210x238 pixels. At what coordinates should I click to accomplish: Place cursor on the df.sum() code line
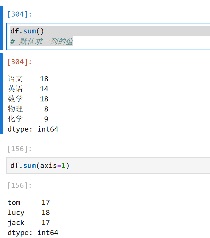27,31
